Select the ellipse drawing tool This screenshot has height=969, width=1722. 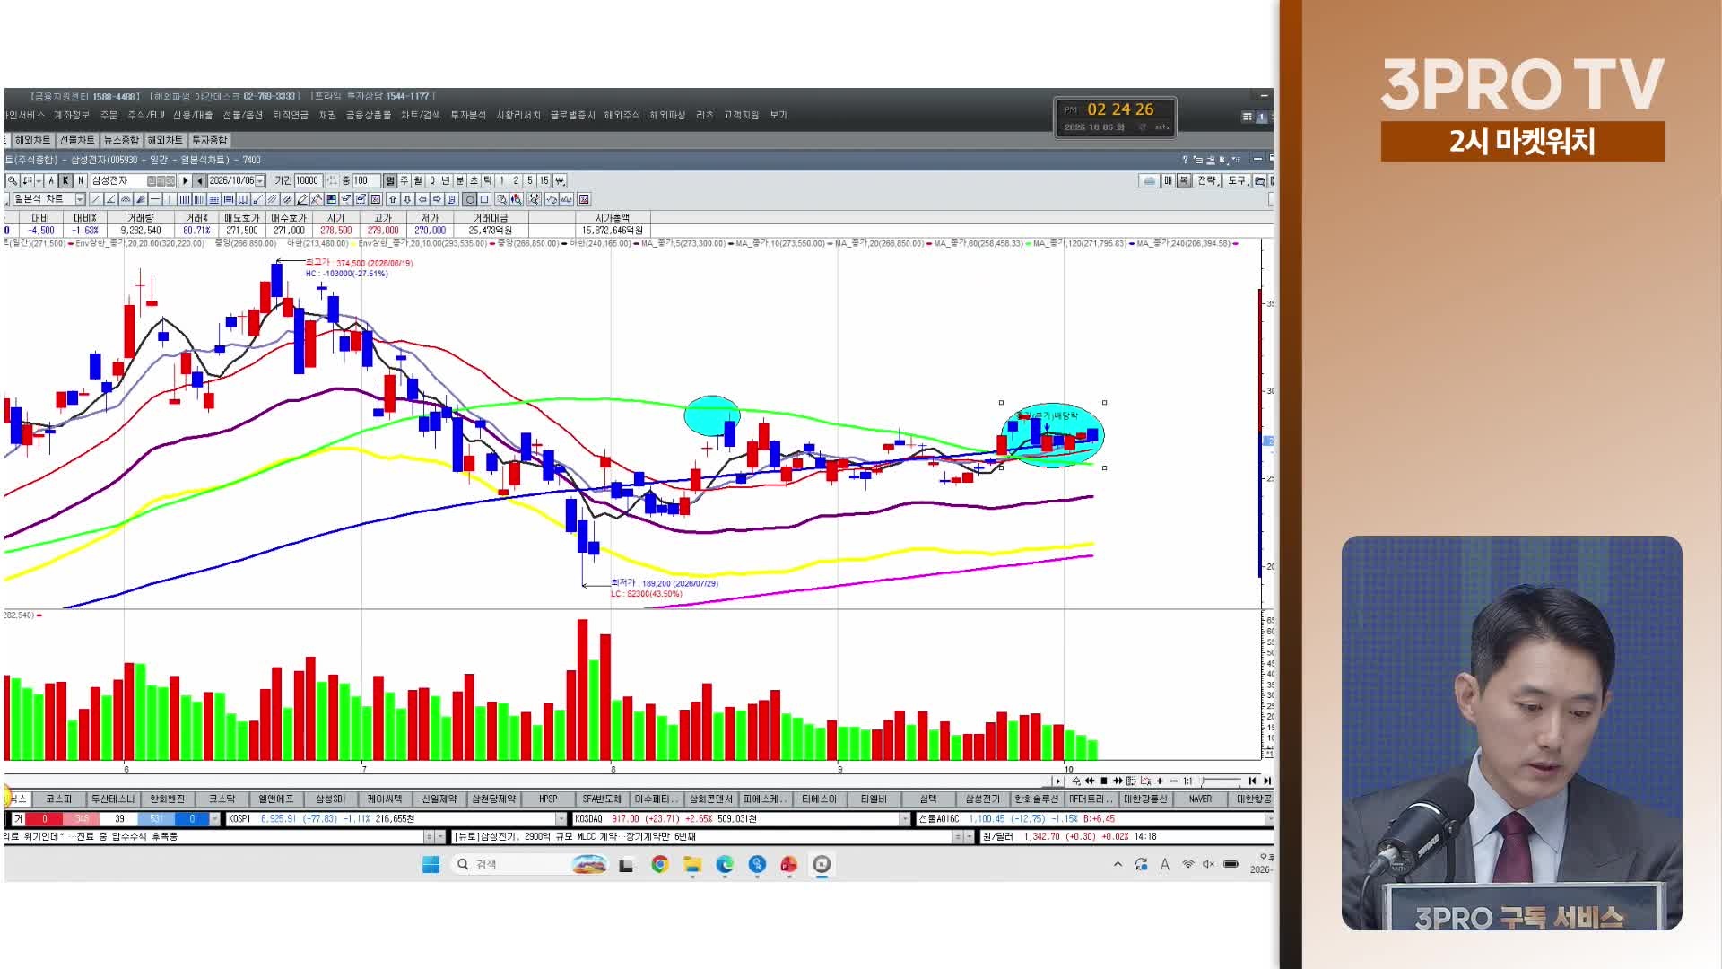coord(469,199)
